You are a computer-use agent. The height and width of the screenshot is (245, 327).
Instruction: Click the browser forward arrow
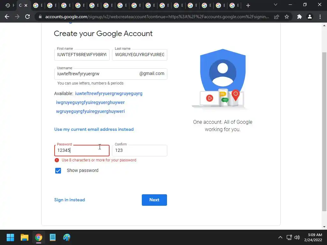pos(17,17)
